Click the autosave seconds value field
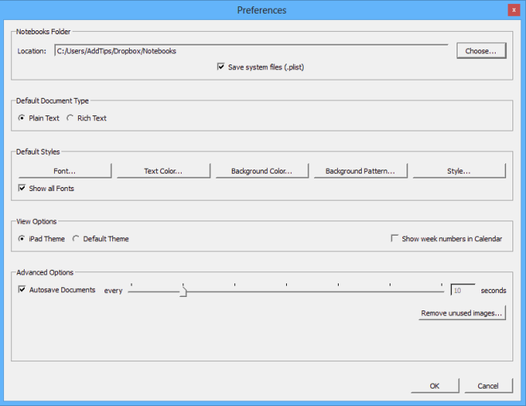The image size is (526, 406). pos(463,290)
